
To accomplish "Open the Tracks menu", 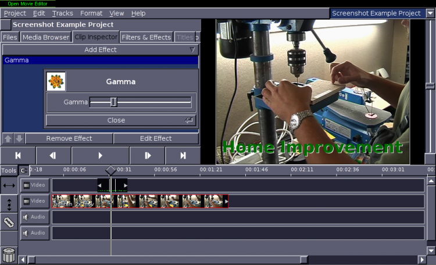I will click(x=63, y=13).
